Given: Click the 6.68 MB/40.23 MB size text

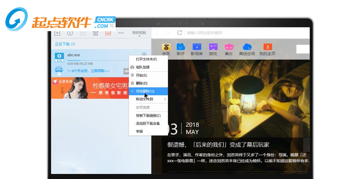Looking at the screenshot, I should (80, 64).
